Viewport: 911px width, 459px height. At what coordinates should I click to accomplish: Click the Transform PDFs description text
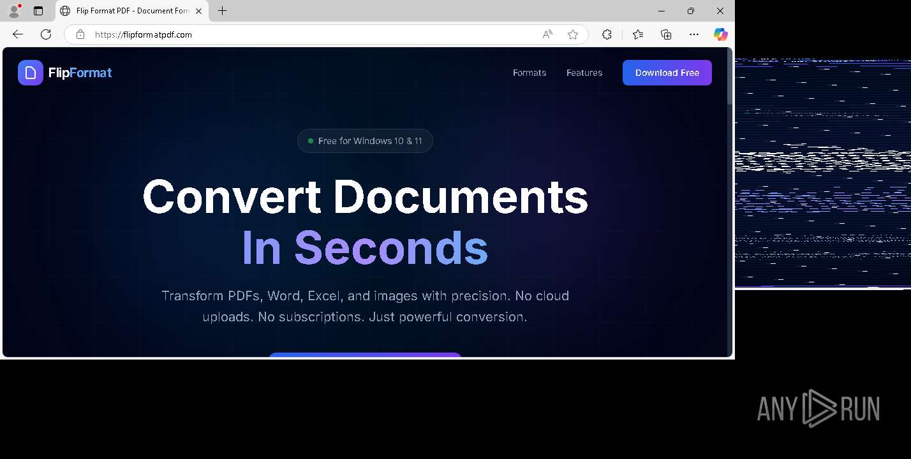click(365, 306)
